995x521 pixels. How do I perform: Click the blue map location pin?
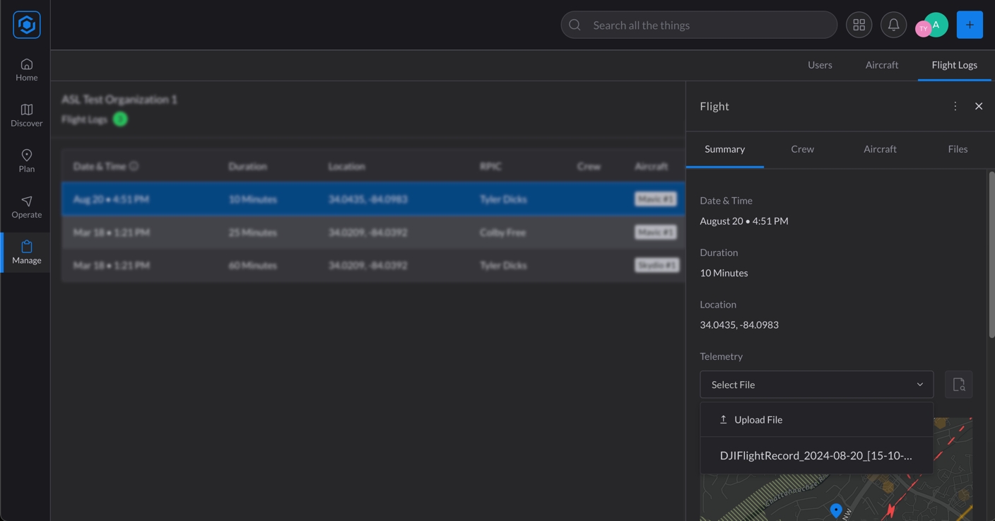pyautogui.click(x=836, y=510)
